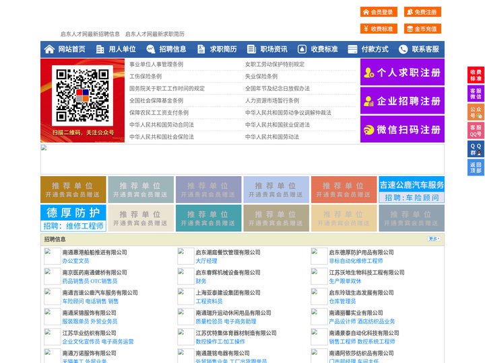Click the 免费注册 button
This screenshot has width=485, height=363.
pos(422,12)
